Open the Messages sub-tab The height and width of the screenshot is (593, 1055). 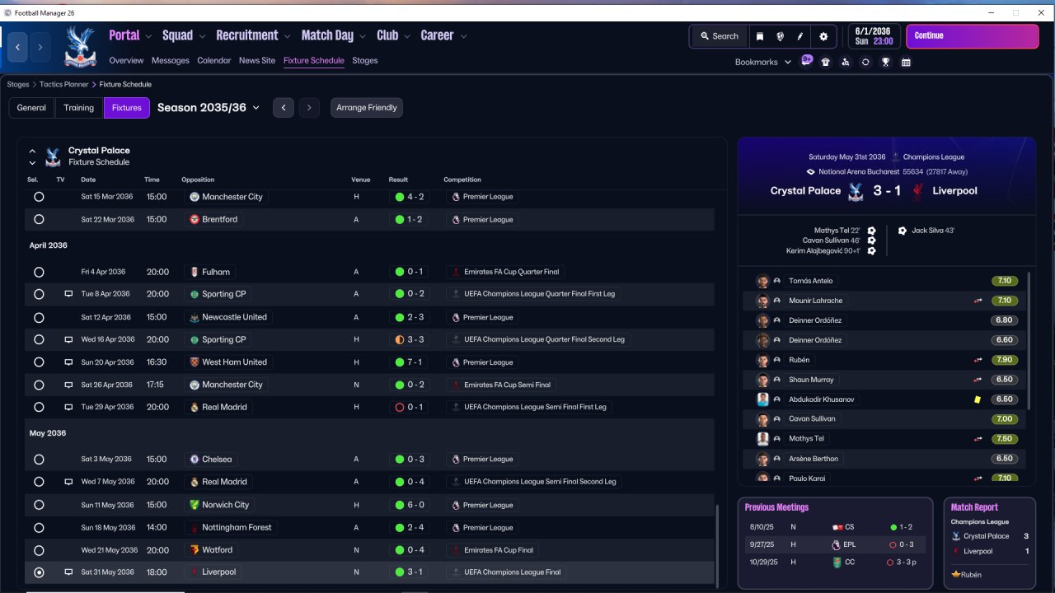click(x=171, y=60)
